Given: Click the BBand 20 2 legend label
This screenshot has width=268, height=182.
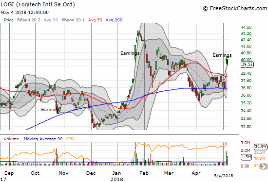Looking at the screenshot, I should [29, 20].
